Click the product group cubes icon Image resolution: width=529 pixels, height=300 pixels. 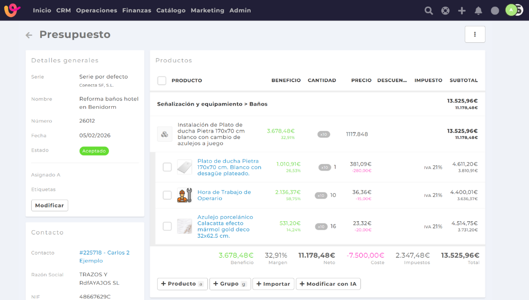coord(165,134)
